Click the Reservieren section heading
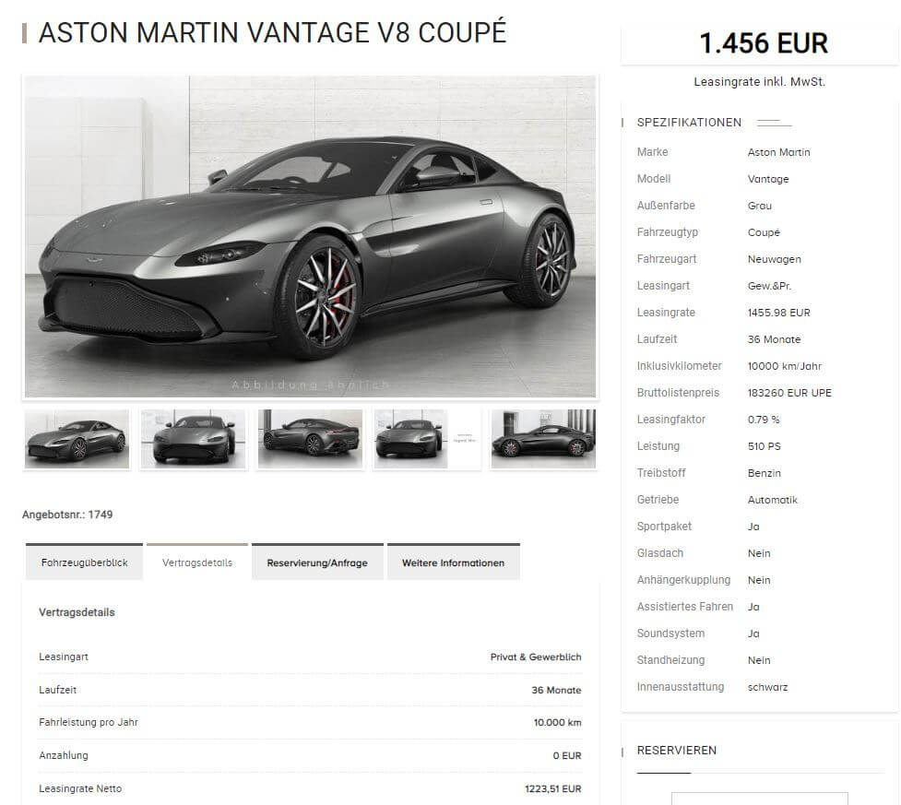The height and width of the screenshot is (805, 901). point(676,751)
